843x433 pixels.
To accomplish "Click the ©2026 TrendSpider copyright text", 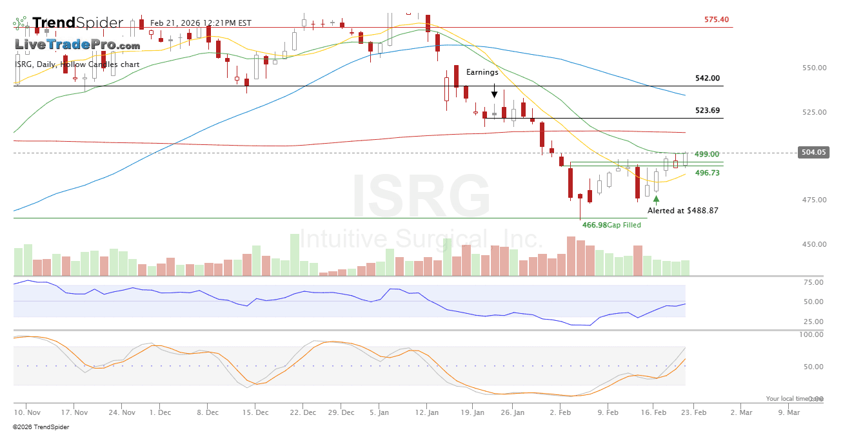I will pyautogui.click(x=41, y=427).
